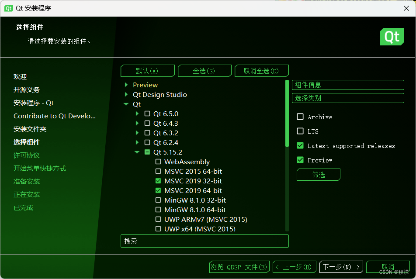Select the Preview tree label
Viewport: 416px width, 279px height.
pyautogui.click(x=145, y=85)
